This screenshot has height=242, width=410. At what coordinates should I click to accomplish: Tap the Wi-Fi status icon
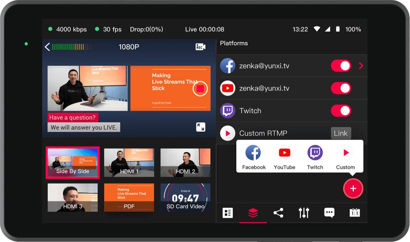317,29
